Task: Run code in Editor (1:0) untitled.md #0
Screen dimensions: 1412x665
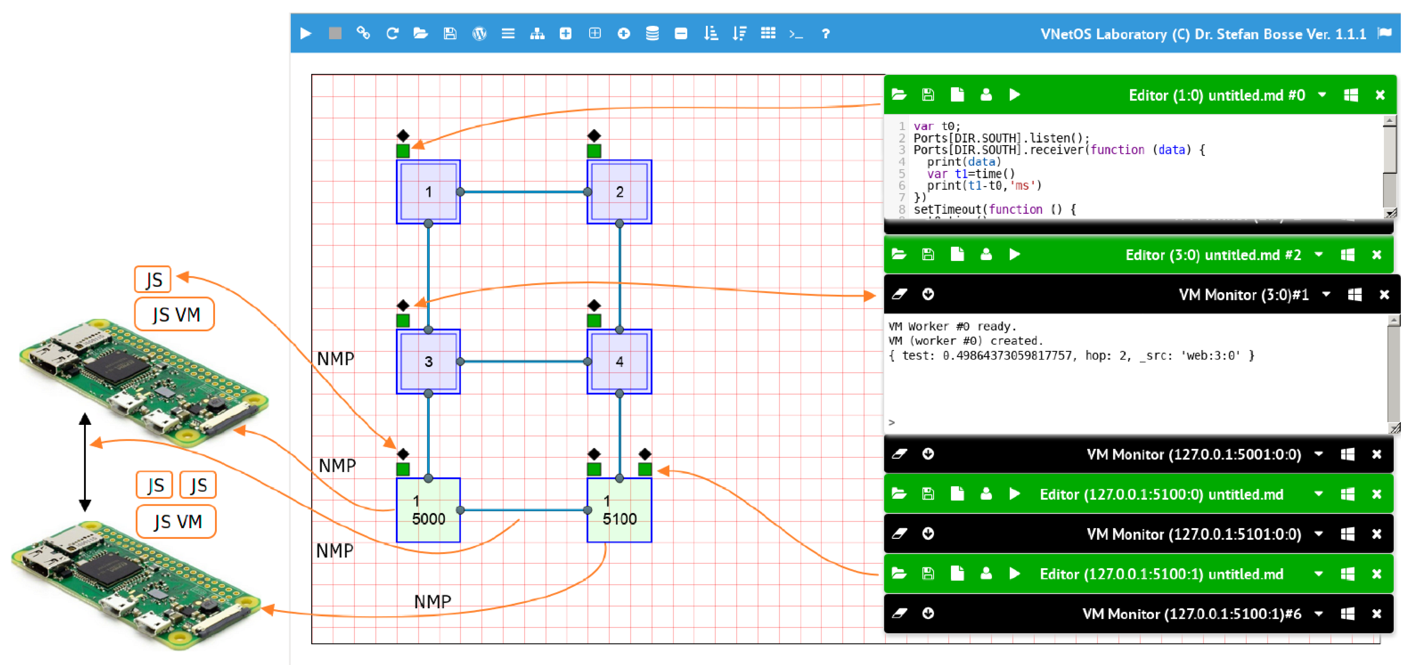Action: (1015, 95)
